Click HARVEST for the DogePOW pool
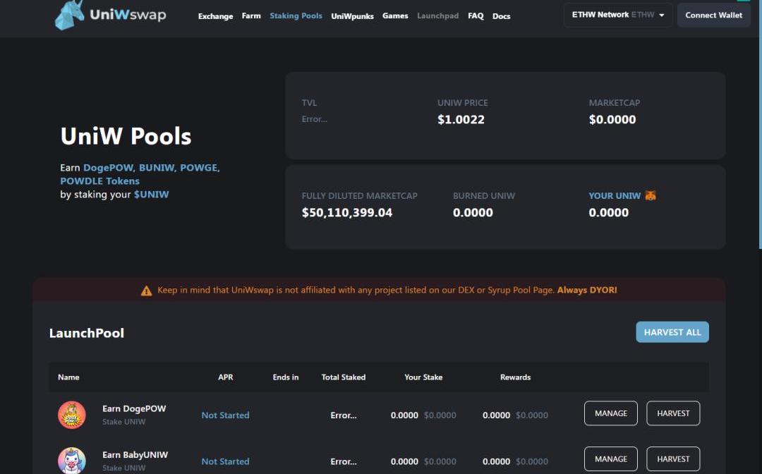Screen dimensions: 762x474 pyautogui.click(x=673, y=413)
